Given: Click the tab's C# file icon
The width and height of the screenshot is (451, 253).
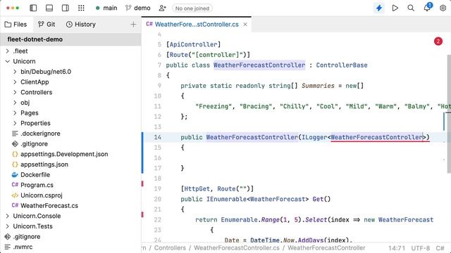Looking at the screenshot, I should pos(149,24).
